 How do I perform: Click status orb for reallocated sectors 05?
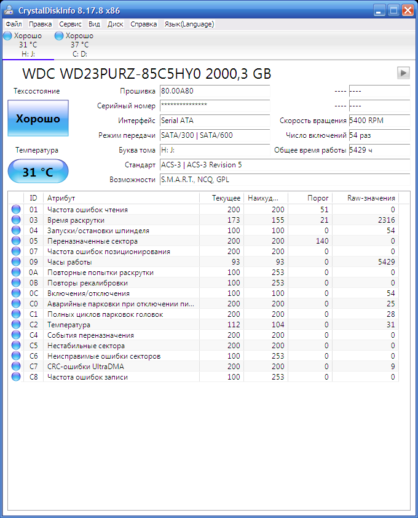(16, 241)
